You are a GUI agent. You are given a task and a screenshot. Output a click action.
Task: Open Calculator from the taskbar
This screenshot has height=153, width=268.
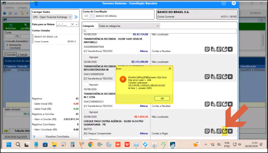coord(72,145)
